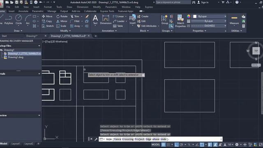Viewport: 263px width, 148px height.
Task: Toggle grid display in status bar
Action: (163, 144)
